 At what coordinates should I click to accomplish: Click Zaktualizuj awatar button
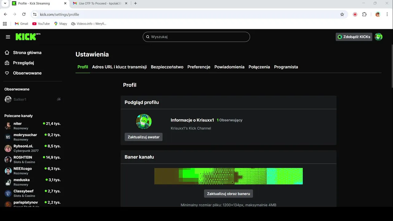[143, 137]
